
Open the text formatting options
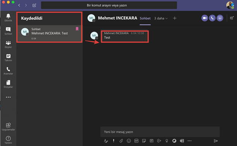[x=106, y=141]
